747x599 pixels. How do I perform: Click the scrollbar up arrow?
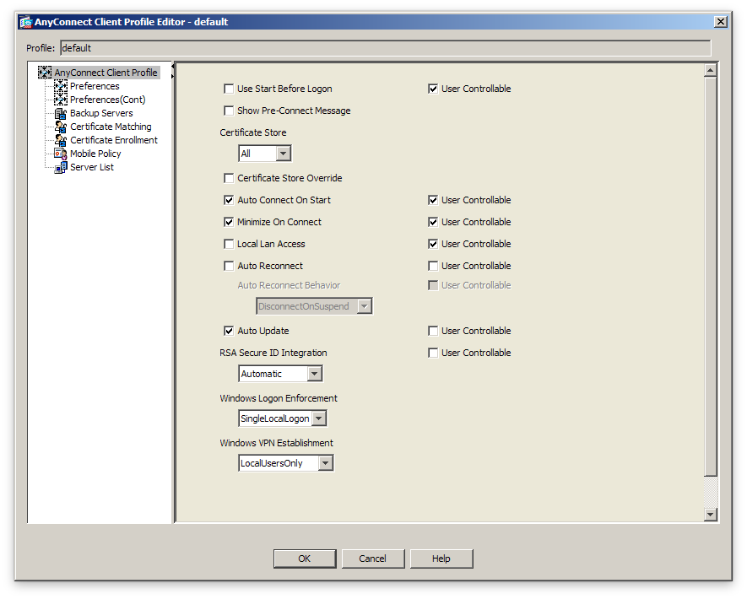pyautogui.click(x=711, y=71)
